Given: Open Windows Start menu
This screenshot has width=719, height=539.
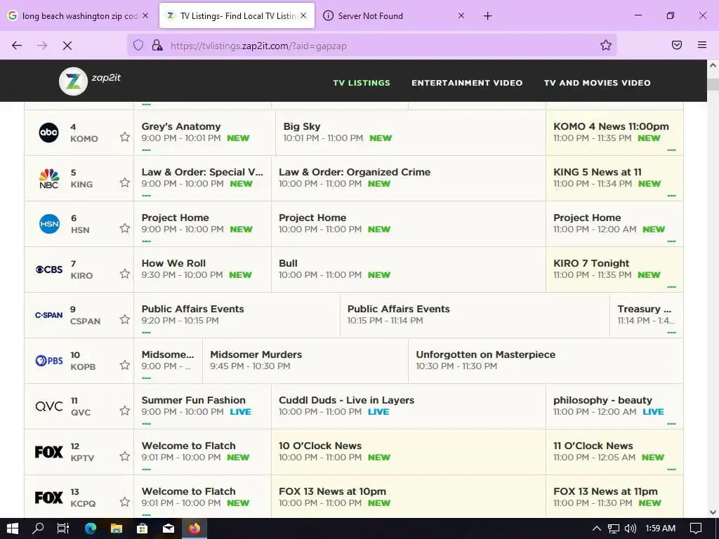Looking at the screenshot, I should click(13, 528).
